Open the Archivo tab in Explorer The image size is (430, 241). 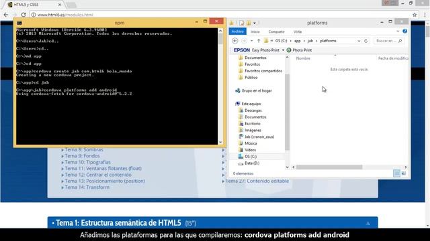click(237, 31)
